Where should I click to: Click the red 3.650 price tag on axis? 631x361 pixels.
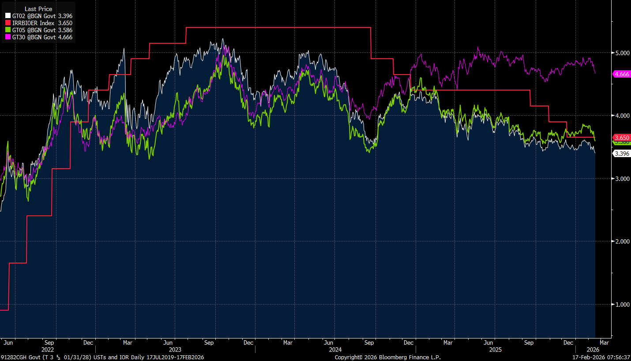click(x=621, y=138)
